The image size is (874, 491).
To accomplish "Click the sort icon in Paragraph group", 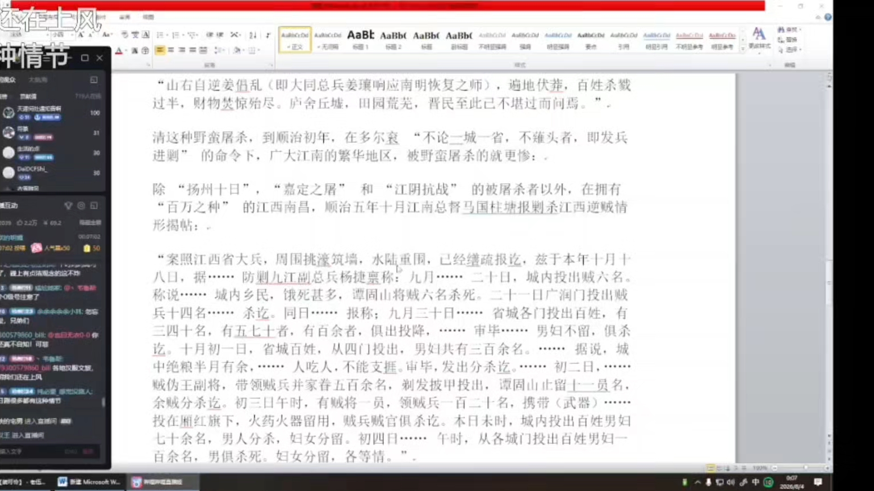I will (x=253, y=35).
